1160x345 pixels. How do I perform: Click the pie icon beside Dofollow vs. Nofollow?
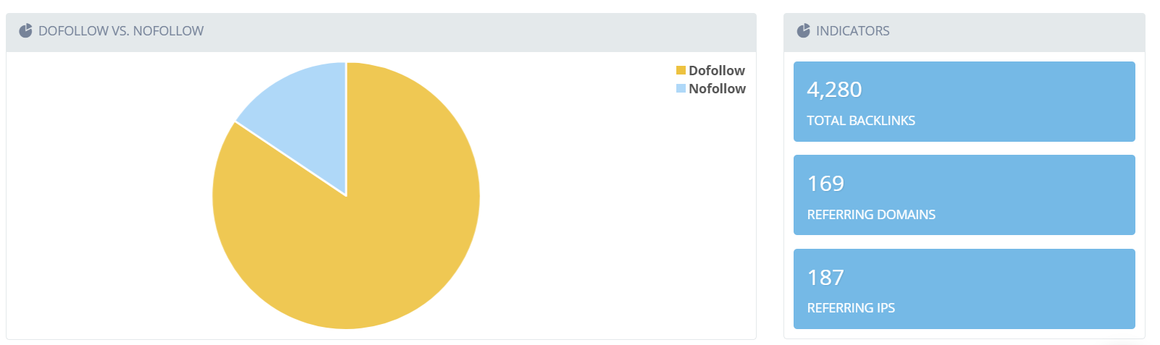[x=25, y=30]
